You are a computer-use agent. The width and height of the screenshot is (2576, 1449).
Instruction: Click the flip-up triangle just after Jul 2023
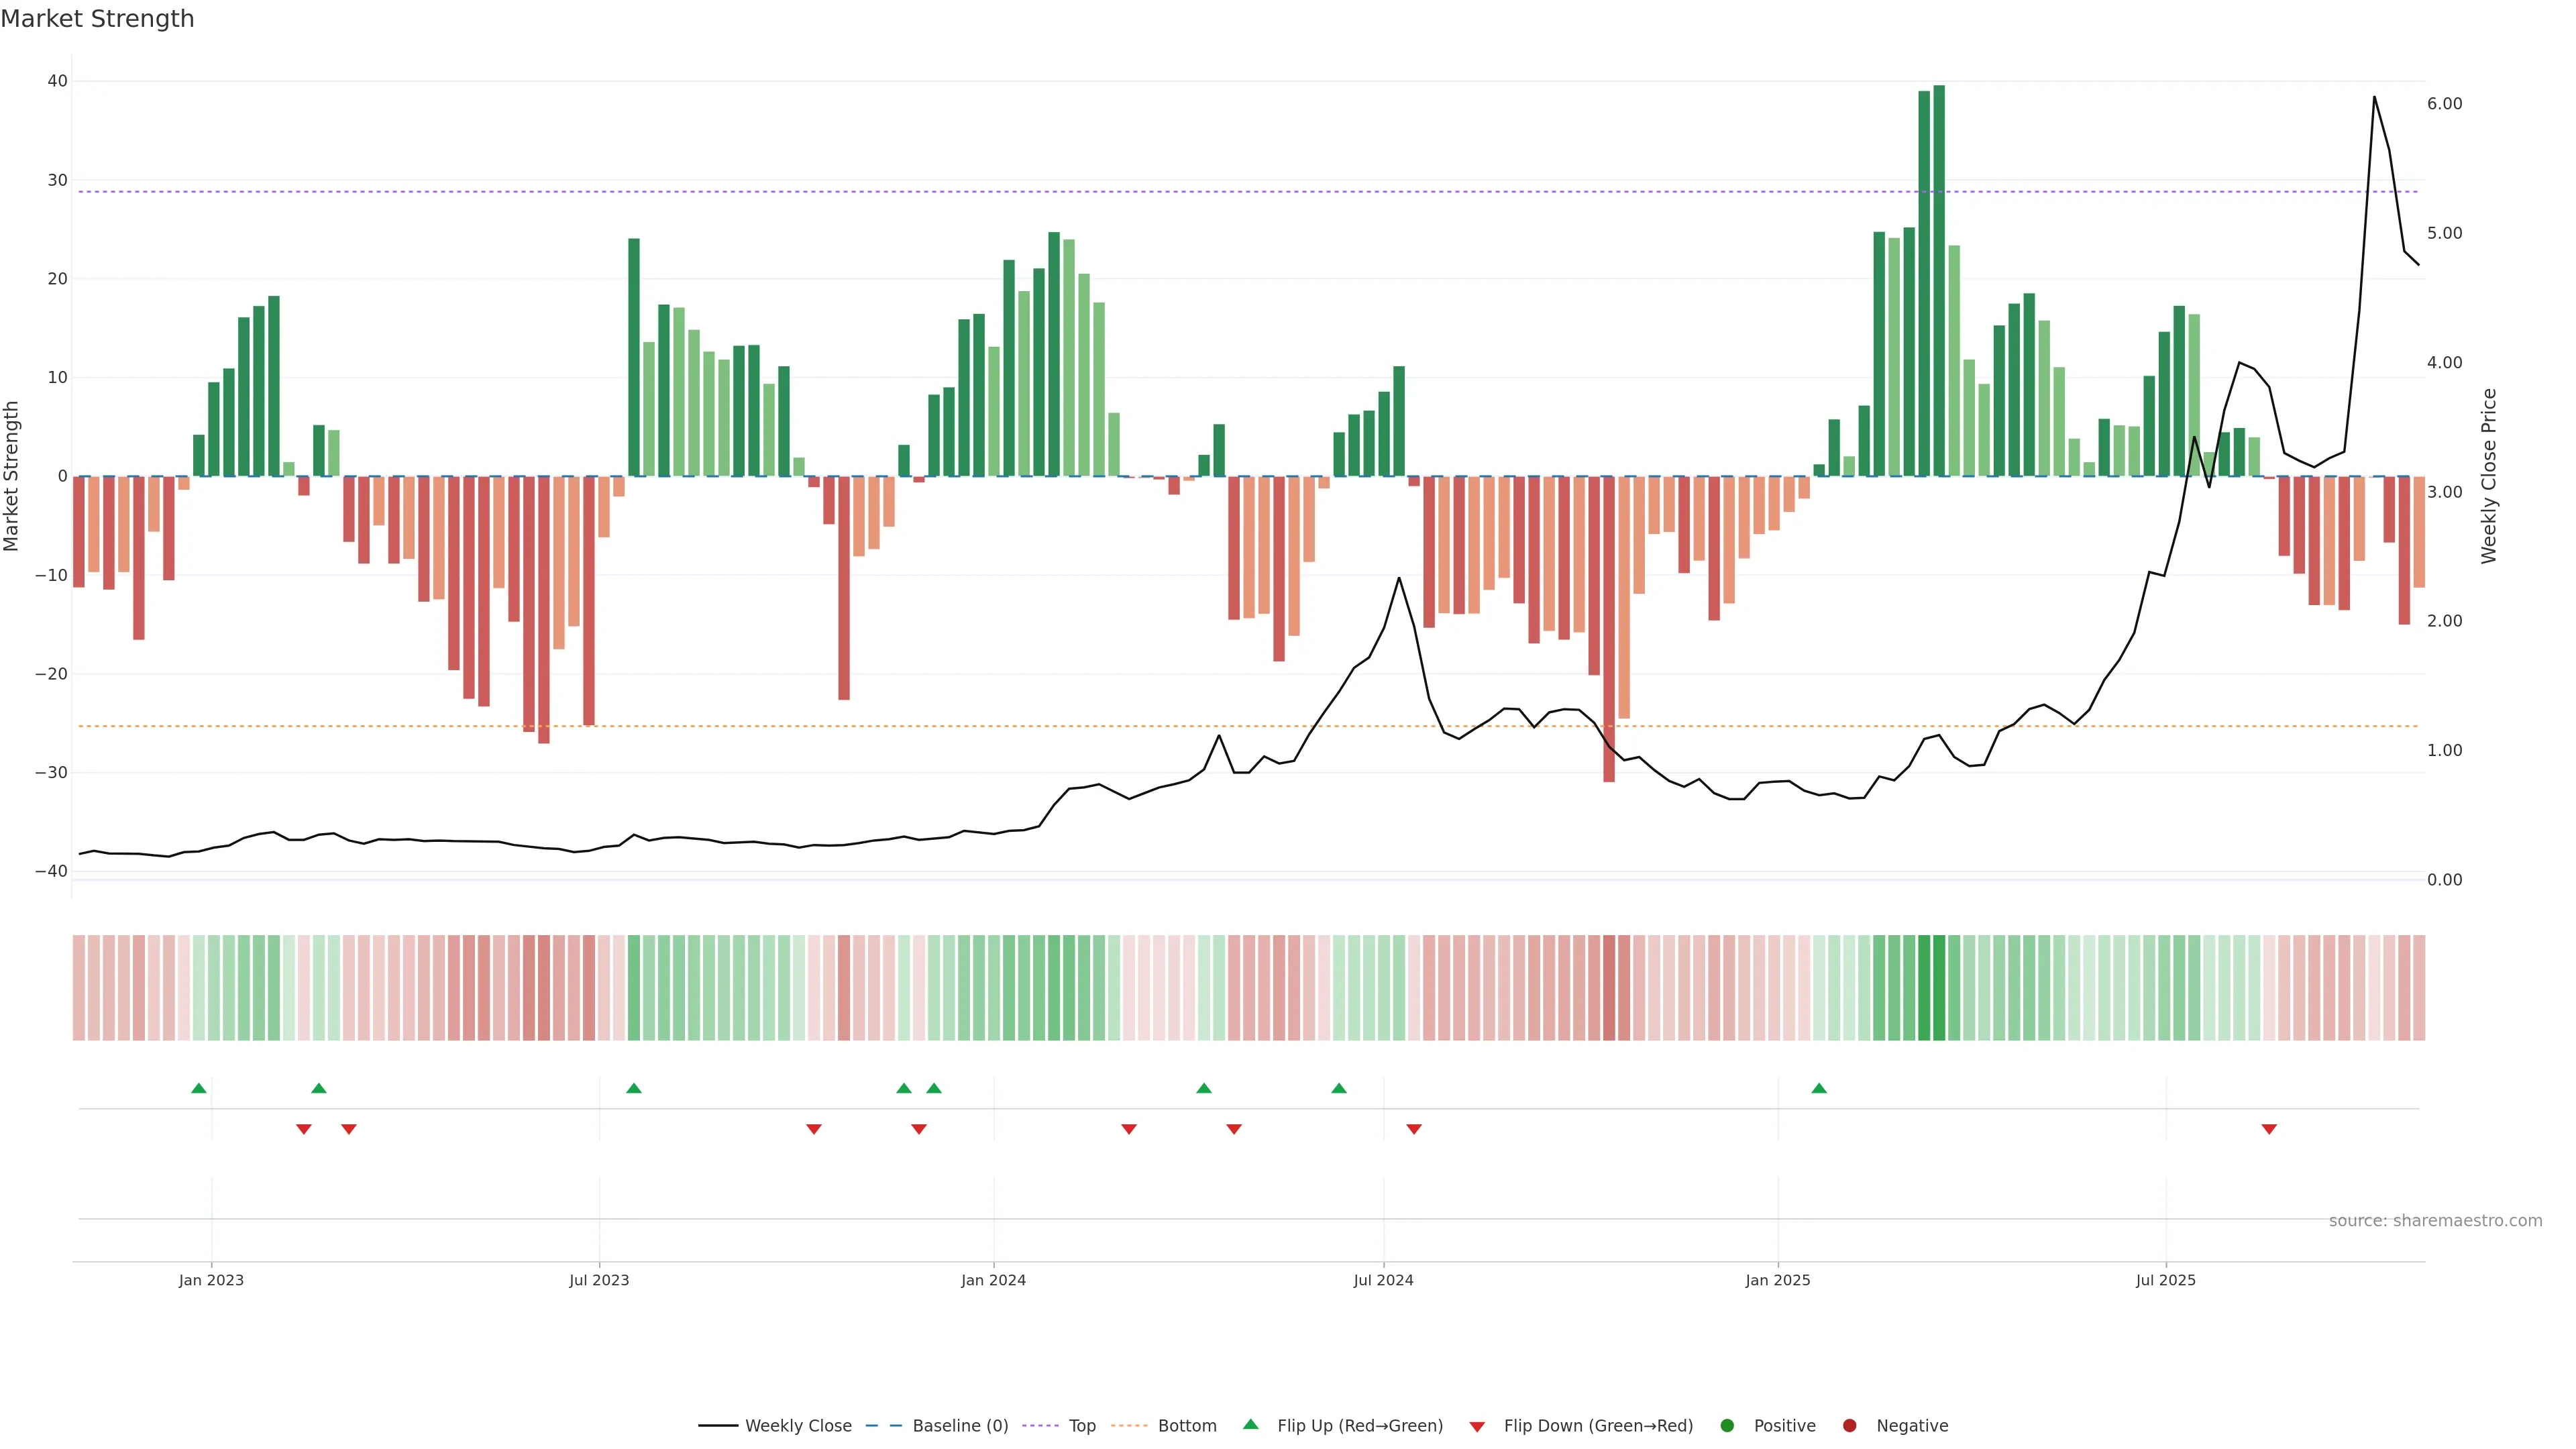[633, 1088]
